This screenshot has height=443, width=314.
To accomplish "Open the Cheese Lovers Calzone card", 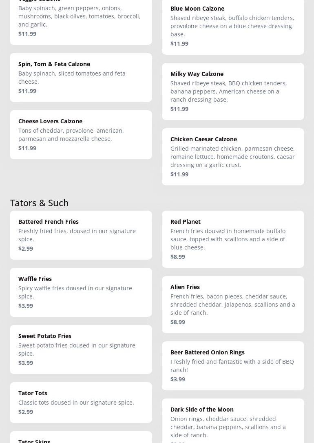I will 81,134.
